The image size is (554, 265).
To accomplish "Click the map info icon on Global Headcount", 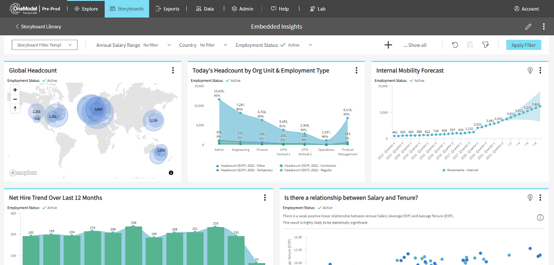I will (x=171, y=173).
